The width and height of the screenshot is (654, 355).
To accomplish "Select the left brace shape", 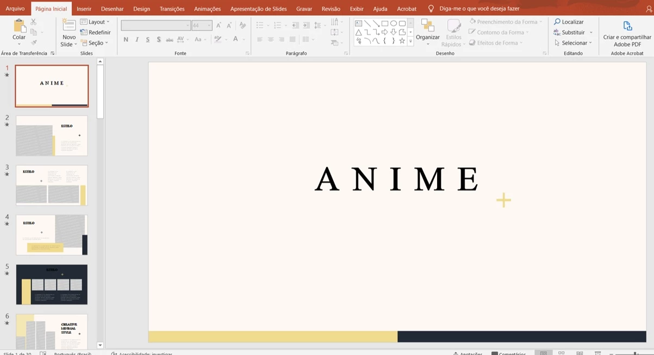I will point(384,41).
